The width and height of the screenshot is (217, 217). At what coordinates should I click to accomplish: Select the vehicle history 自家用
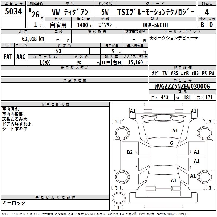click(x=58, y=25)
